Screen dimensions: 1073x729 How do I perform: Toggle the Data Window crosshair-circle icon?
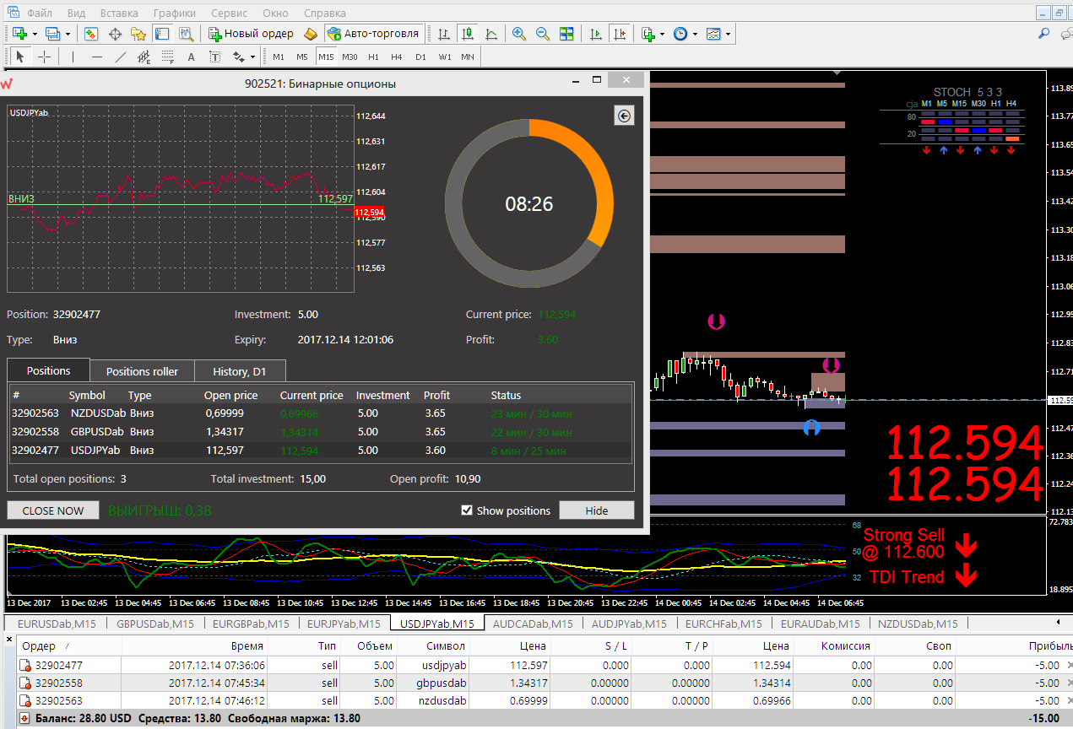[115, 34]
